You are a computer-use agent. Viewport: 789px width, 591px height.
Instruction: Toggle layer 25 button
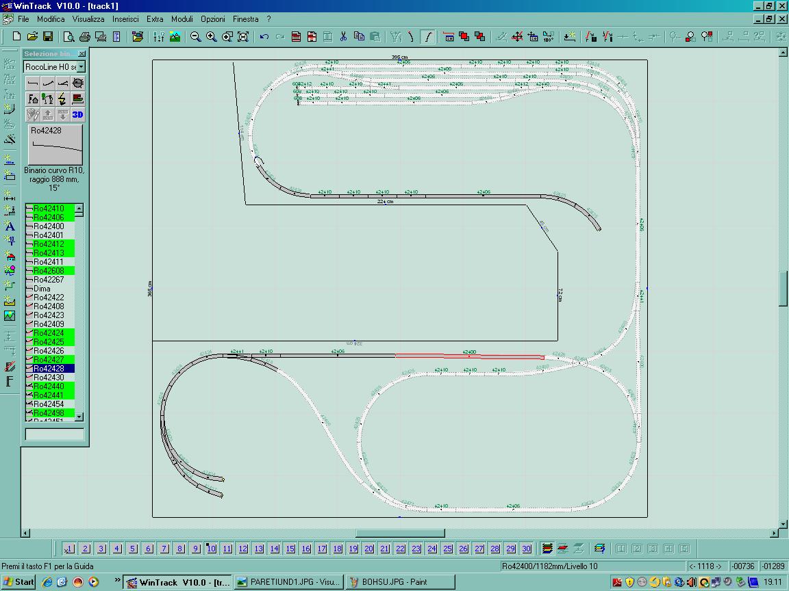(x=448, y=549)
